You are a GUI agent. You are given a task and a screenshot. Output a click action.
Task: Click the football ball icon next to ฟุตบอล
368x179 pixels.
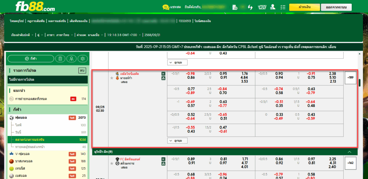11,118
